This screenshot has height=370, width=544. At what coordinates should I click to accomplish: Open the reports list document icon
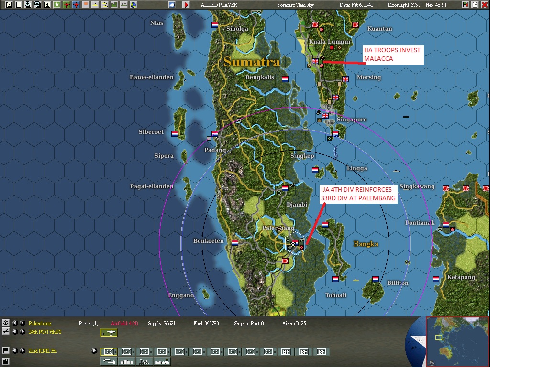pos(18,4)
